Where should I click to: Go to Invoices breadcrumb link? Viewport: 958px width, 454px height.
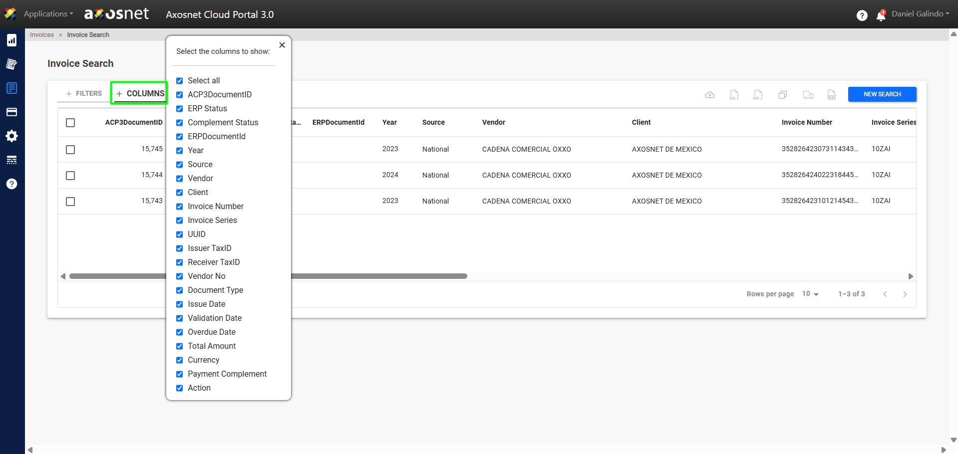42,35
